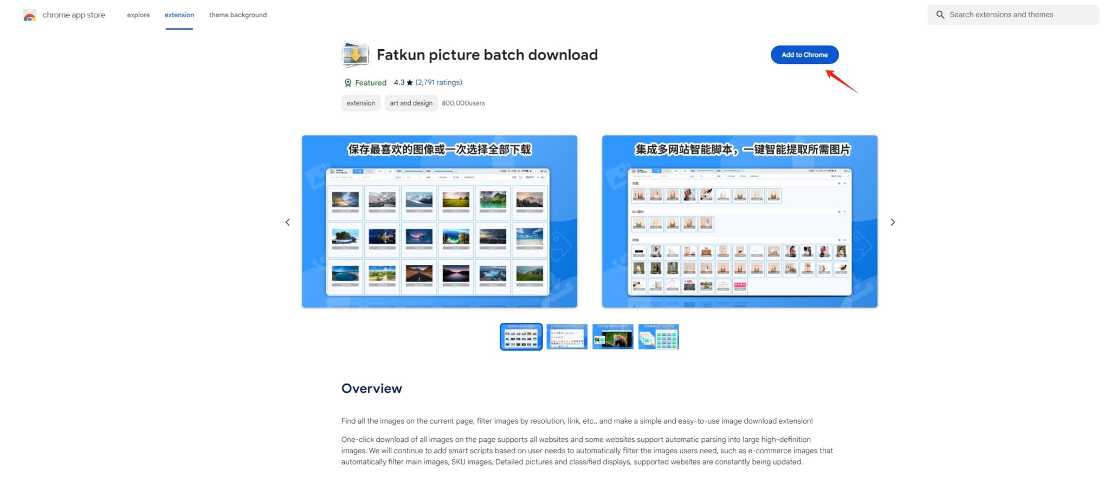The height and width of the screenshot is (488, 1110).
Task: Click the art and design category chip
Action: click(410, 103)
